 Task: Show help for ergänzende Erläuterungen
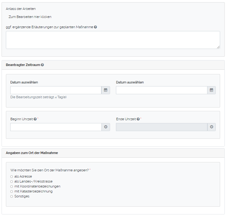point(95,27)
